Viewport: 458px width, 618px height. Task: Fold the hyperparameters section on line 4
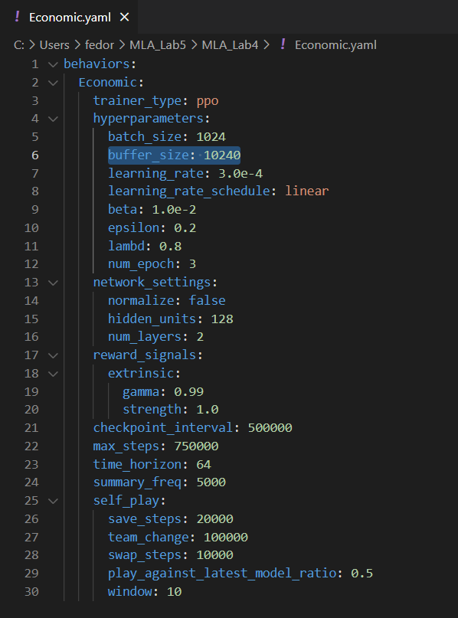tap(53, 119)
